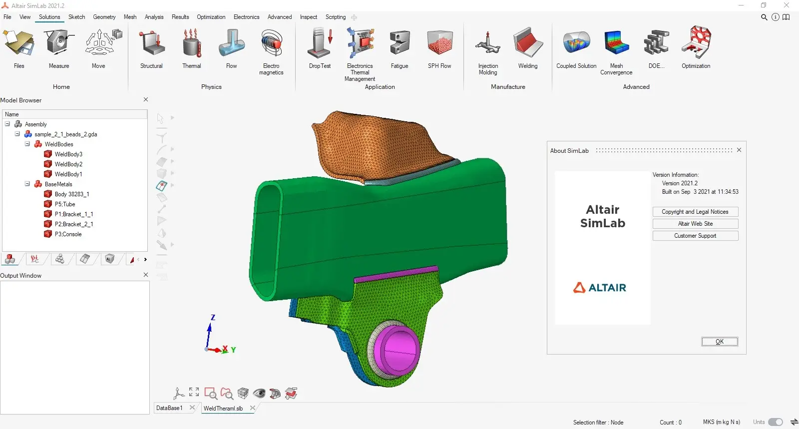
Task: Select the arrow pointer selection tool
Action: click(160, 118)
